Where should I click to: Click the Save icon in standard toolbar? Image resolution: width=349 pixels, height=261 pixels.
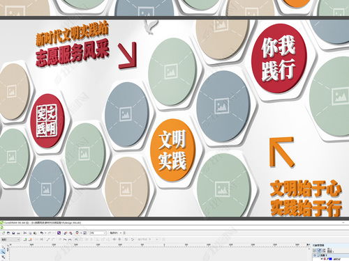13,233
